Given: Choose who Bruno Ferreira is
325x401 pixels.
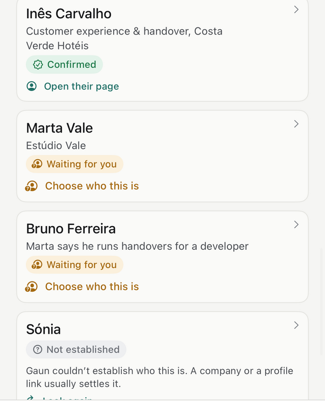Looking at the screenshot, I should tap(92, 287).
